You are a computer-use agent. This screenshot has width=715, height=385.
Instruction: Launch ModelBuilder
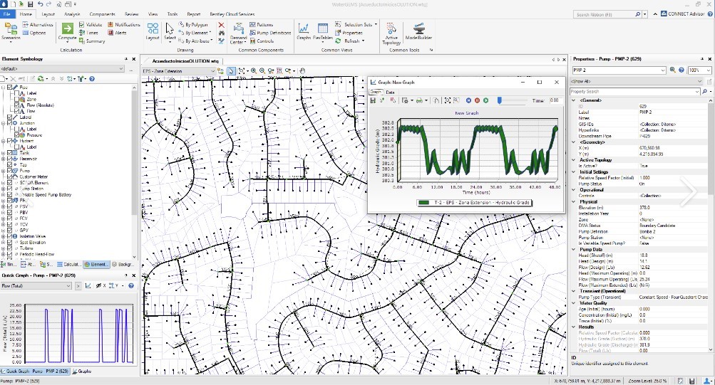[418, 31]
